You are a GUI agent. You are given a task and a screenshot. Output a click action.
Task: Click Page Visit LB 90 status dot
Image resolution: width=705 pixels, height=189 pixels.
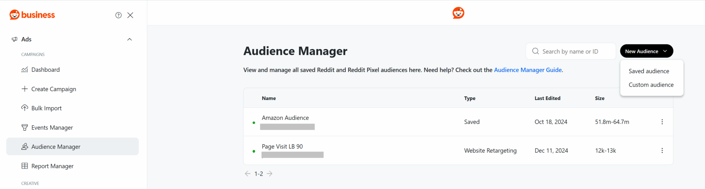tap(254, 151)
